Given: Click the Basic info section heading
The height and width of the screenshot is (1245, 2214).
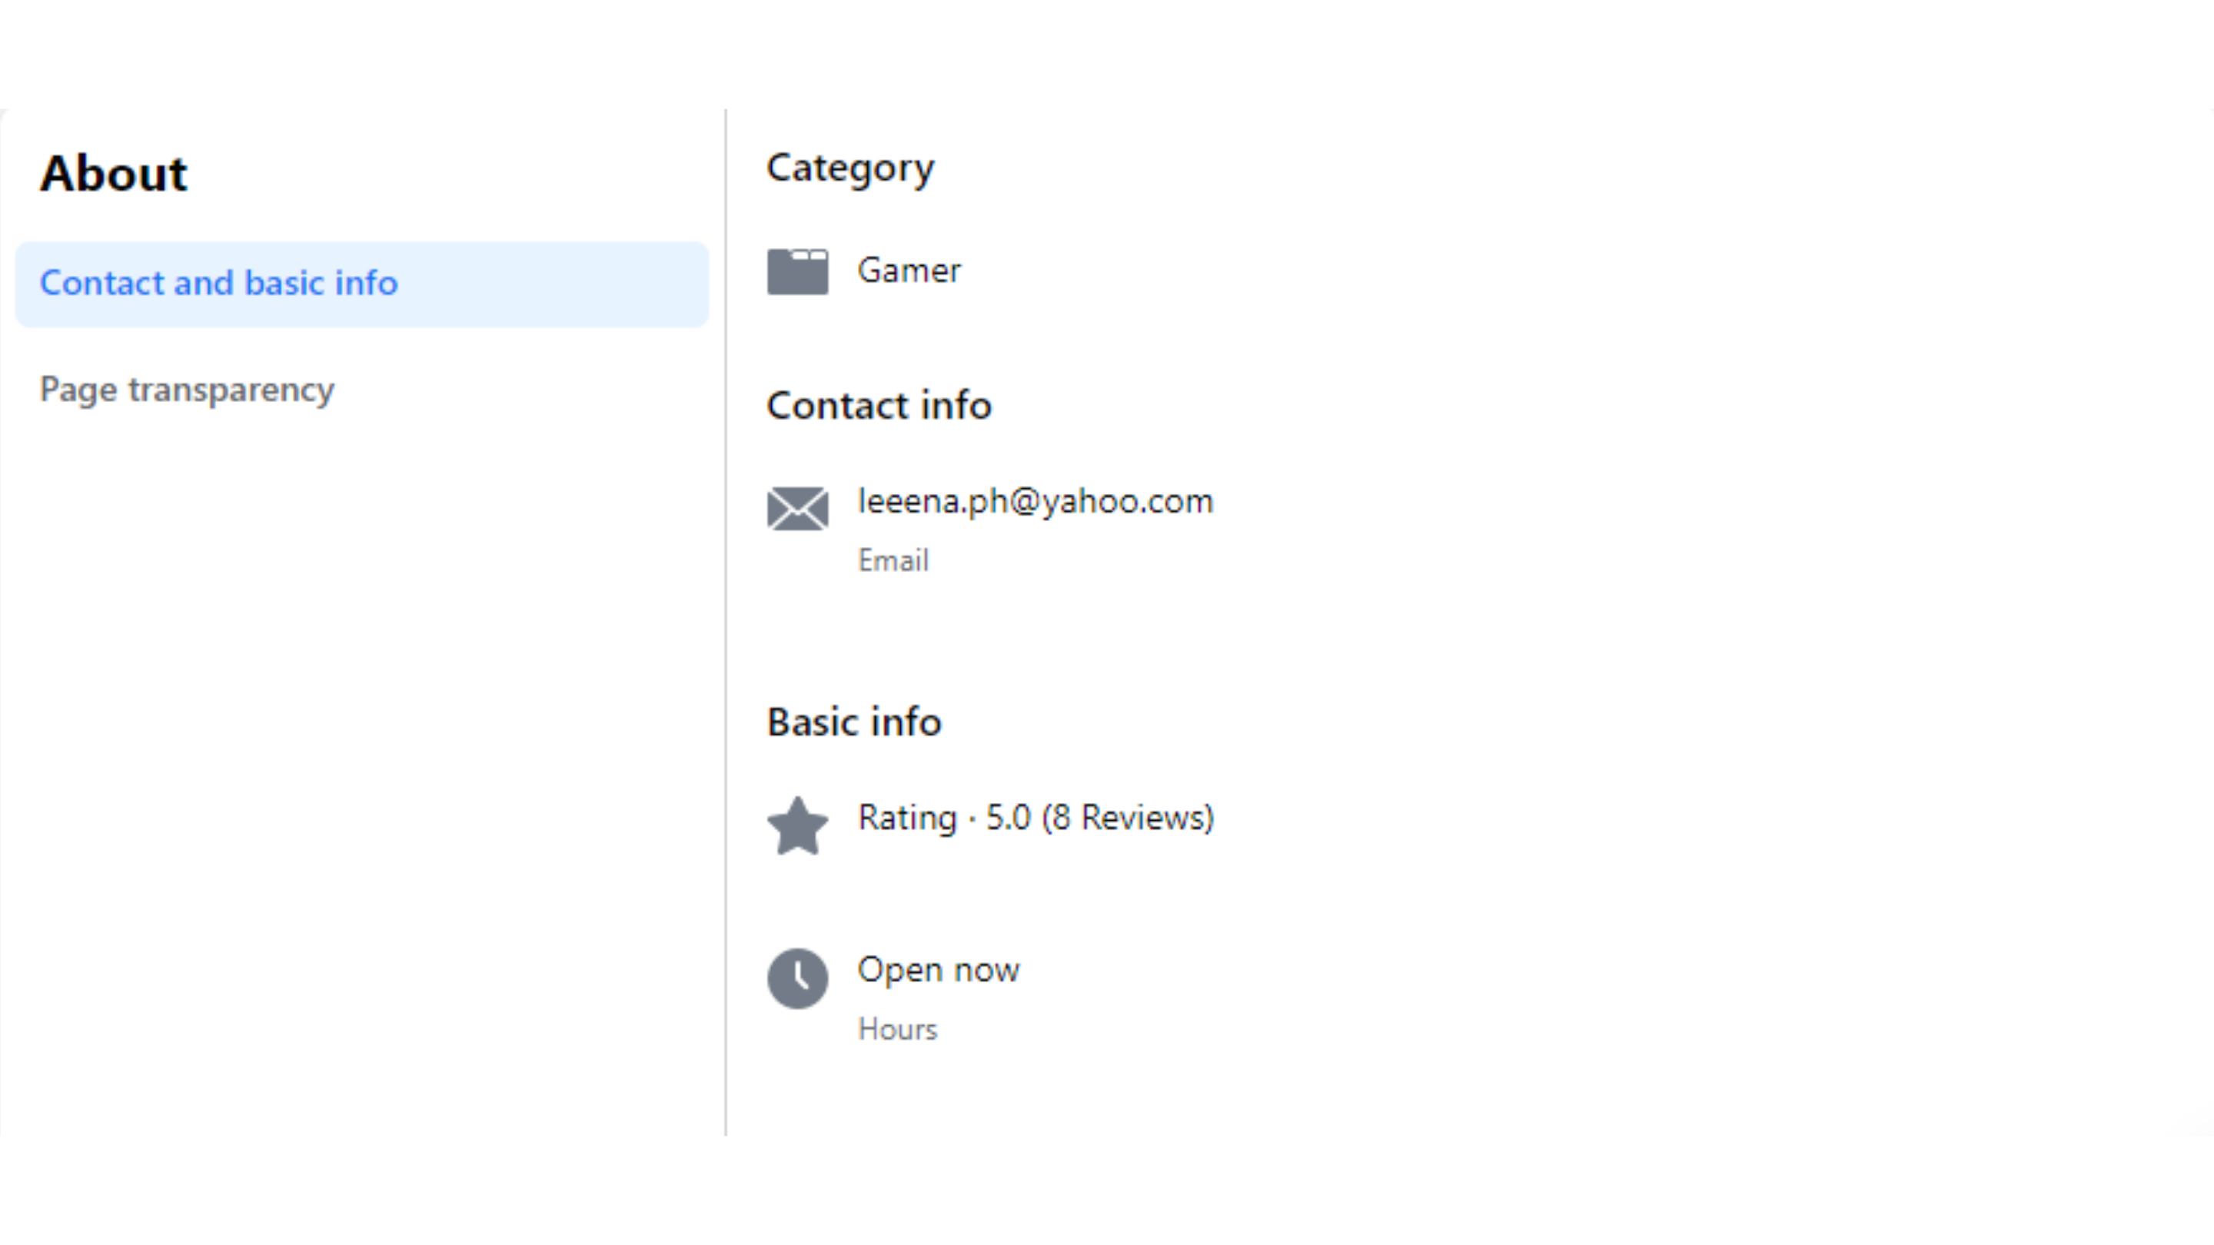Looking at the screenshot, I should tap(853, 722).
